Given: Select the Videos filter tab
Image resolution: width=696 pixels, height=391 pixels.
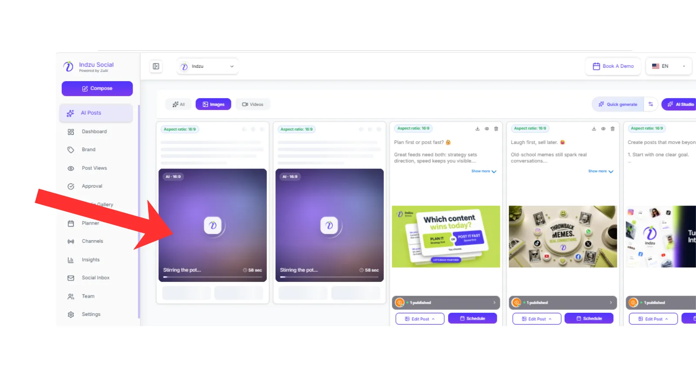Looking at the screenshot, I should (253, 105).
